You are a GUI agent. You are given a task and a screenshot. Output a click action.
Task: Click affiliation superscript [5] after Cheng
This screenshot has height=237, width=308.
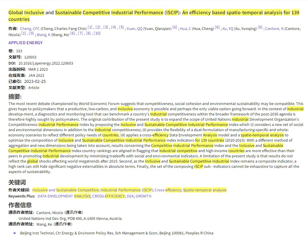pos(121,27)
